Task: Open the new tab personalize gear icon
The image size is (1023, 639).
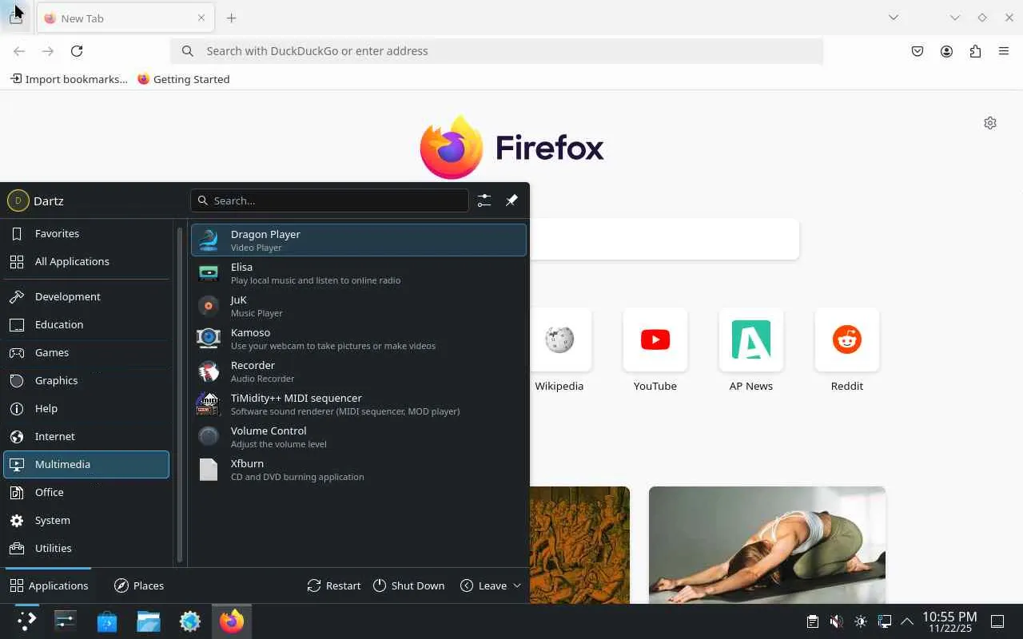Action: (990, 123)
